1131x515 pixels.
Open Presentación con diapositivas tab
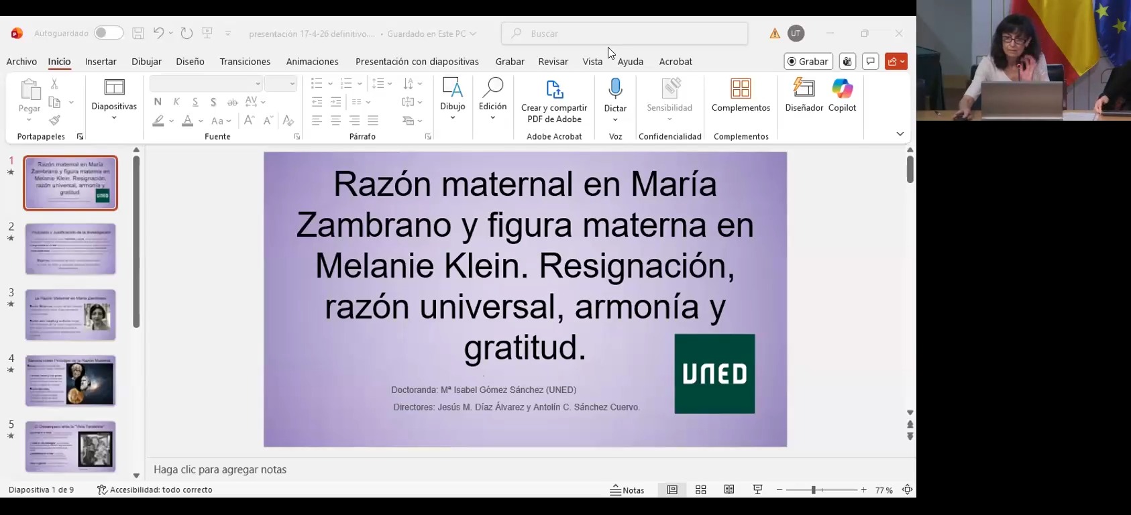tap(417, 61)
